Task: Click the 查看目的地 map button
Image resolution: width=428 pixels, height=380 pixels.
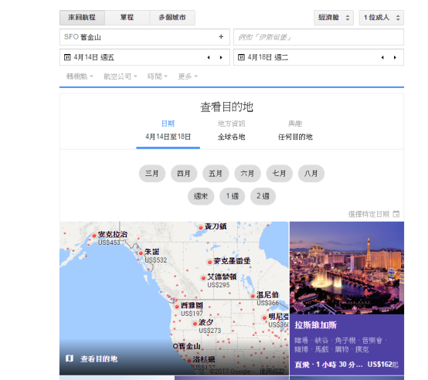Action: [99, 358]
